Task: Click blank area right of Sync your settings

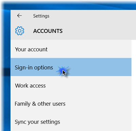Action: (x=96, y=122)
